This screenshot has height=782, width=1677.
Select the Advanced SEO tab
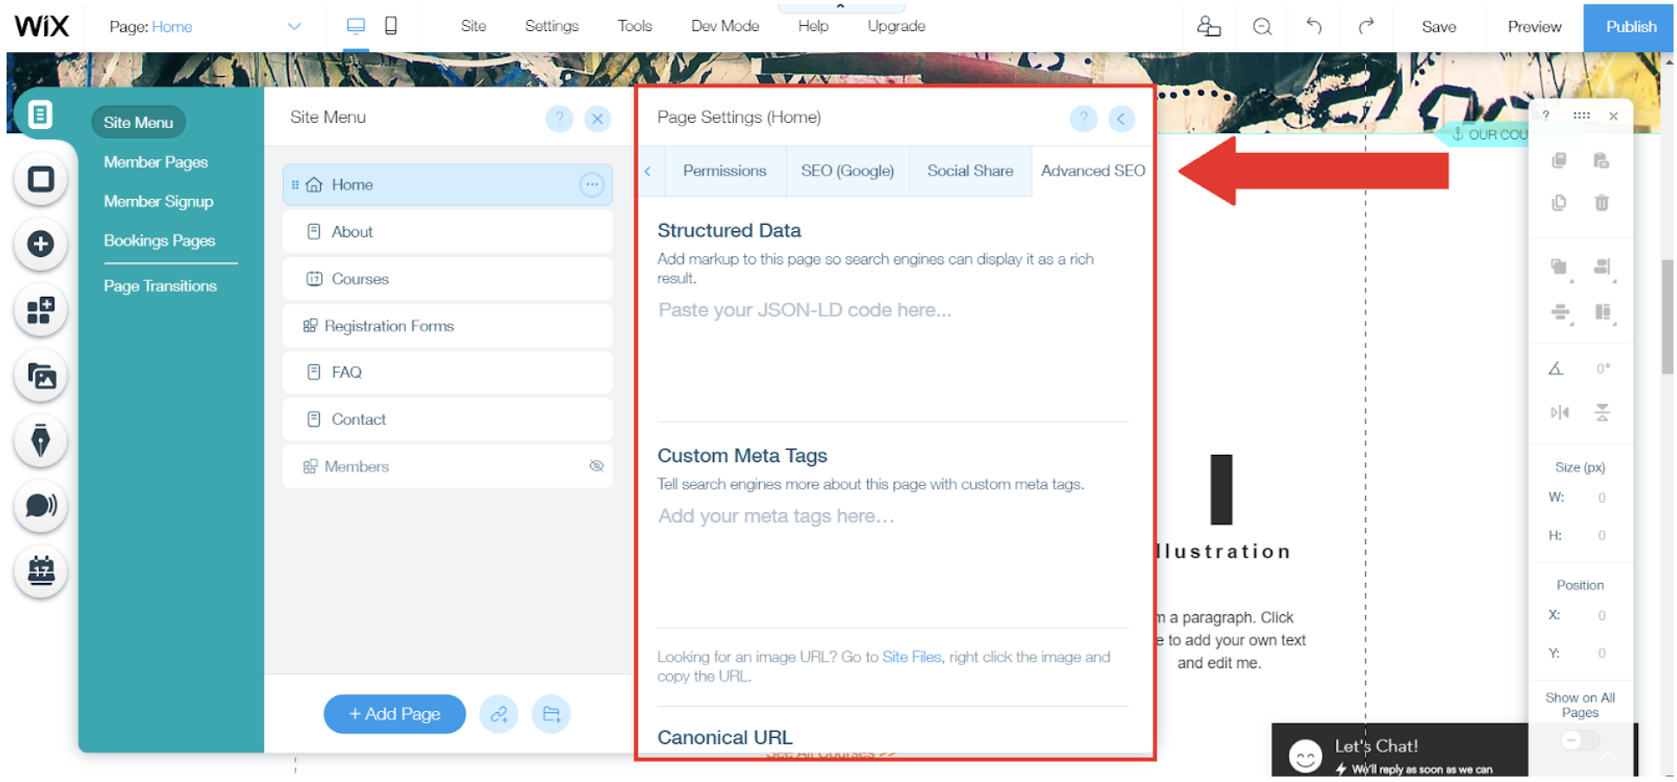(1093, 171)
